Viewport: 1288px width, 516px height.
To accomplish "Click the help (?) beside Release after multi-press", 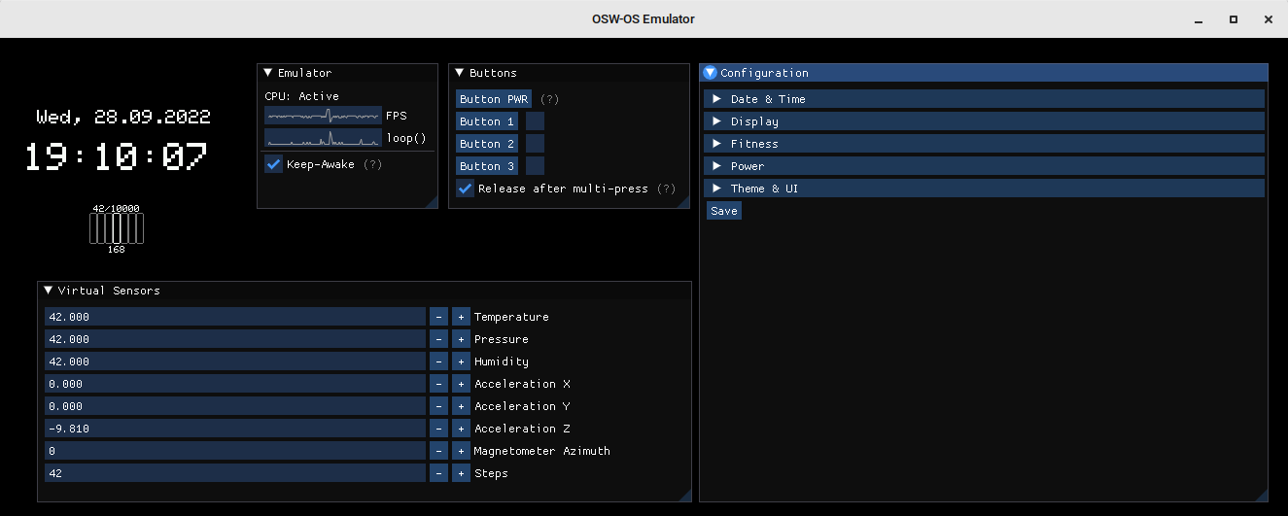I will pos(666,189).
